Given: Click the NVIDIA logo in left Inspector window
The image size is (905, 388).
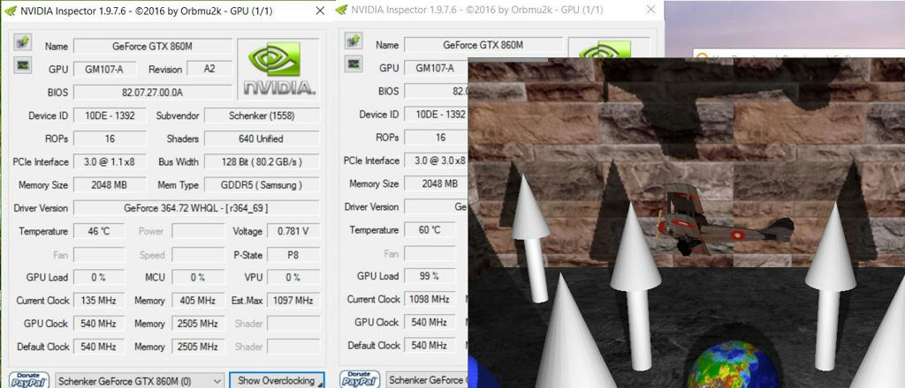Looking at the screenshot, I should [278, 69].
